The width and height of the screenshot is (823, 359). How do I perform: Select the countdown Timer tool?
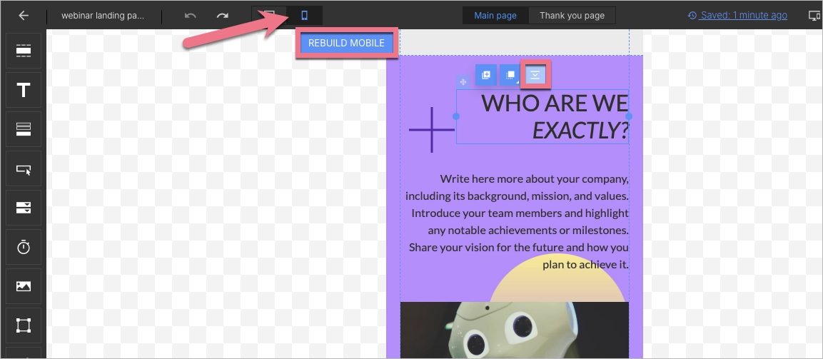24,247
